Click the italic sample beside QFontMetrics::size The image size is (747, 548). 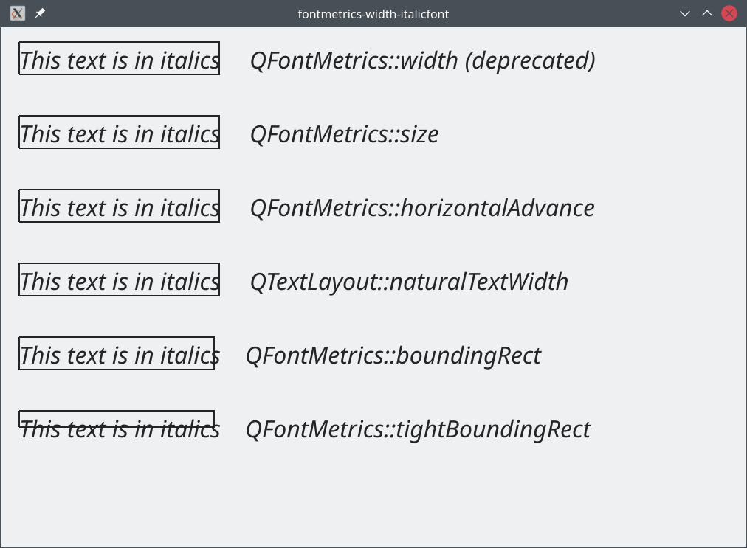(119, 133)
